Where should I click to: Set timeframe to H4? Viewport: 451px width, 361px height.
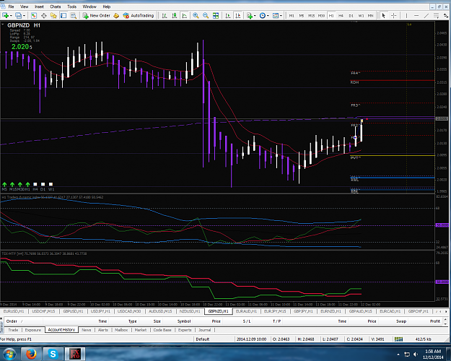pyautogui.click(x=341, y=16)
